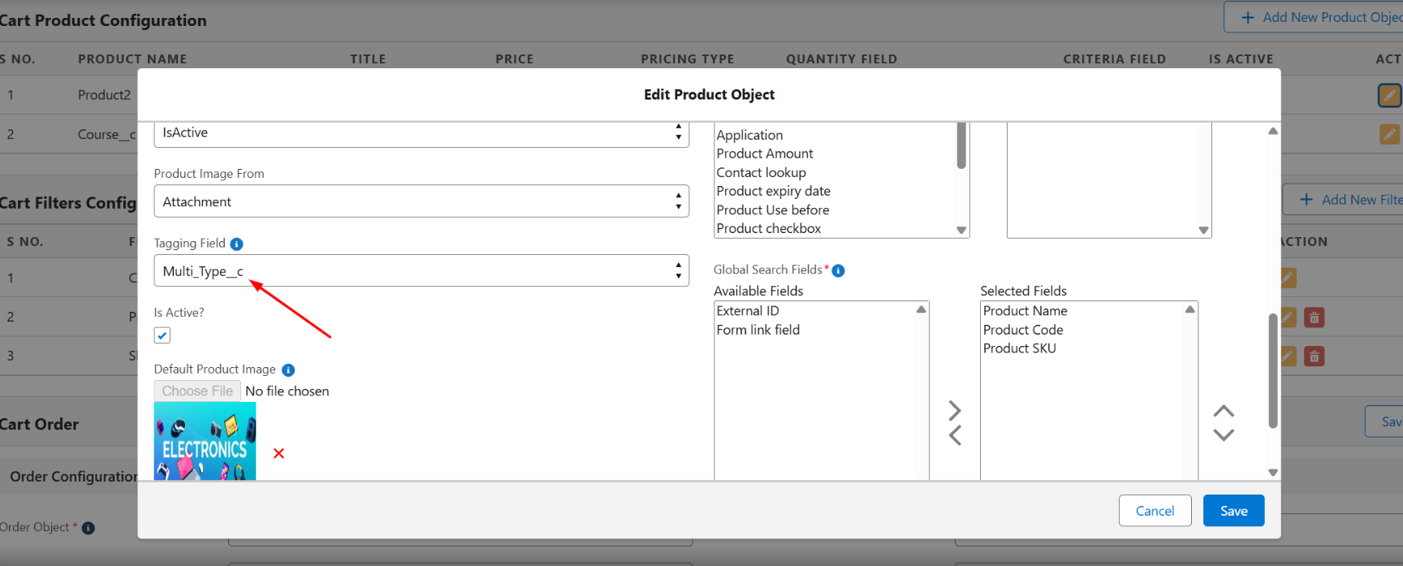Remove the electronics image with red X
This screenshot has height=566, width=1403.
pyautogui.click(x=278, y=453)
